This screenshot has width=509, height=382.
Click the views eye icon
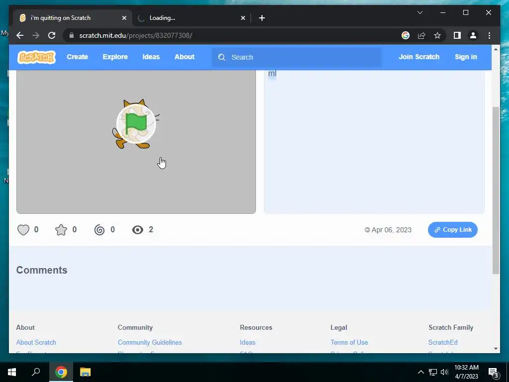138,230
